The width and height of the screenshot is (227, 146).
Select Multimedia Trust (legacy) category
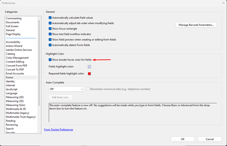click(x=21, y=117)
